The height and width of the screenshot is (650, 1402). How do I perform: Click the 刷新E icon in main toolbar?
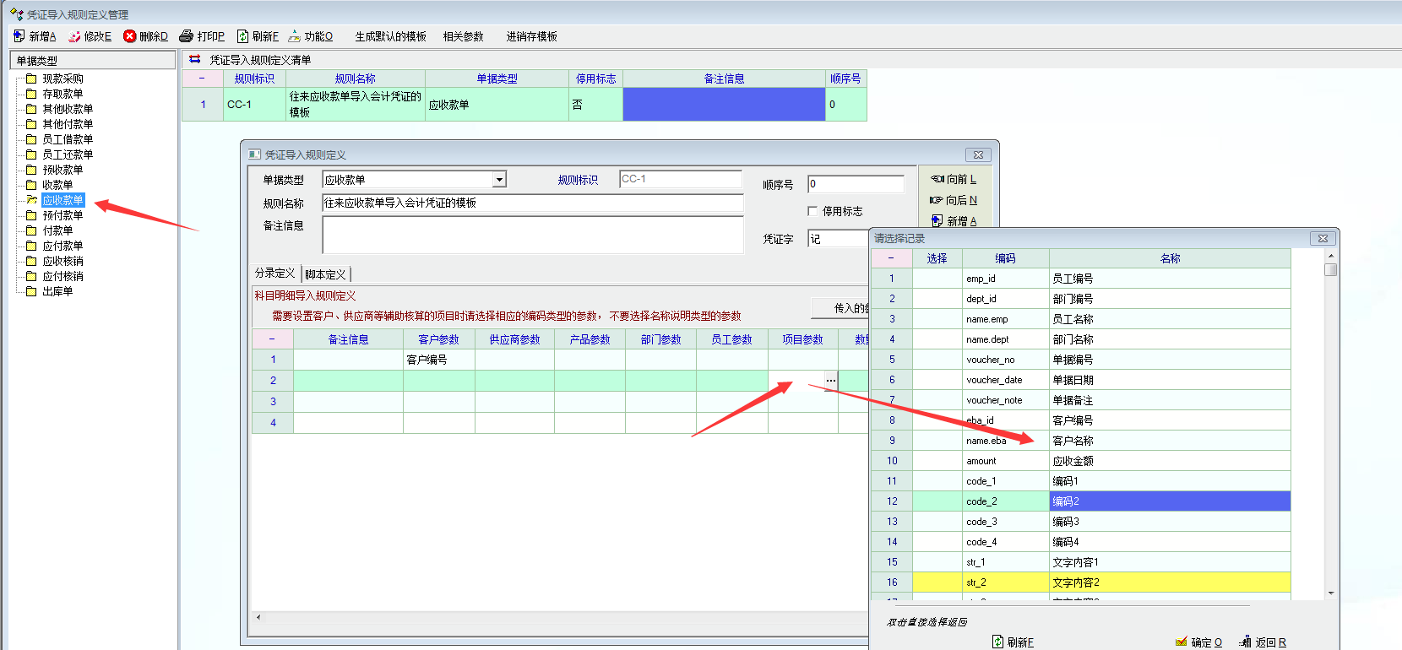(242, 36)
